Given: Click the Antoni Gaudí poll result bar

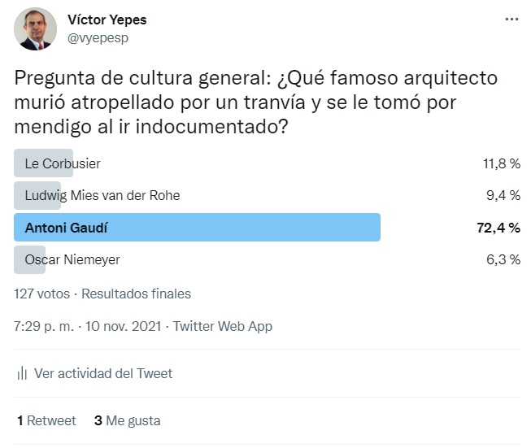Looking at the screenshot, I should point(198,228).
